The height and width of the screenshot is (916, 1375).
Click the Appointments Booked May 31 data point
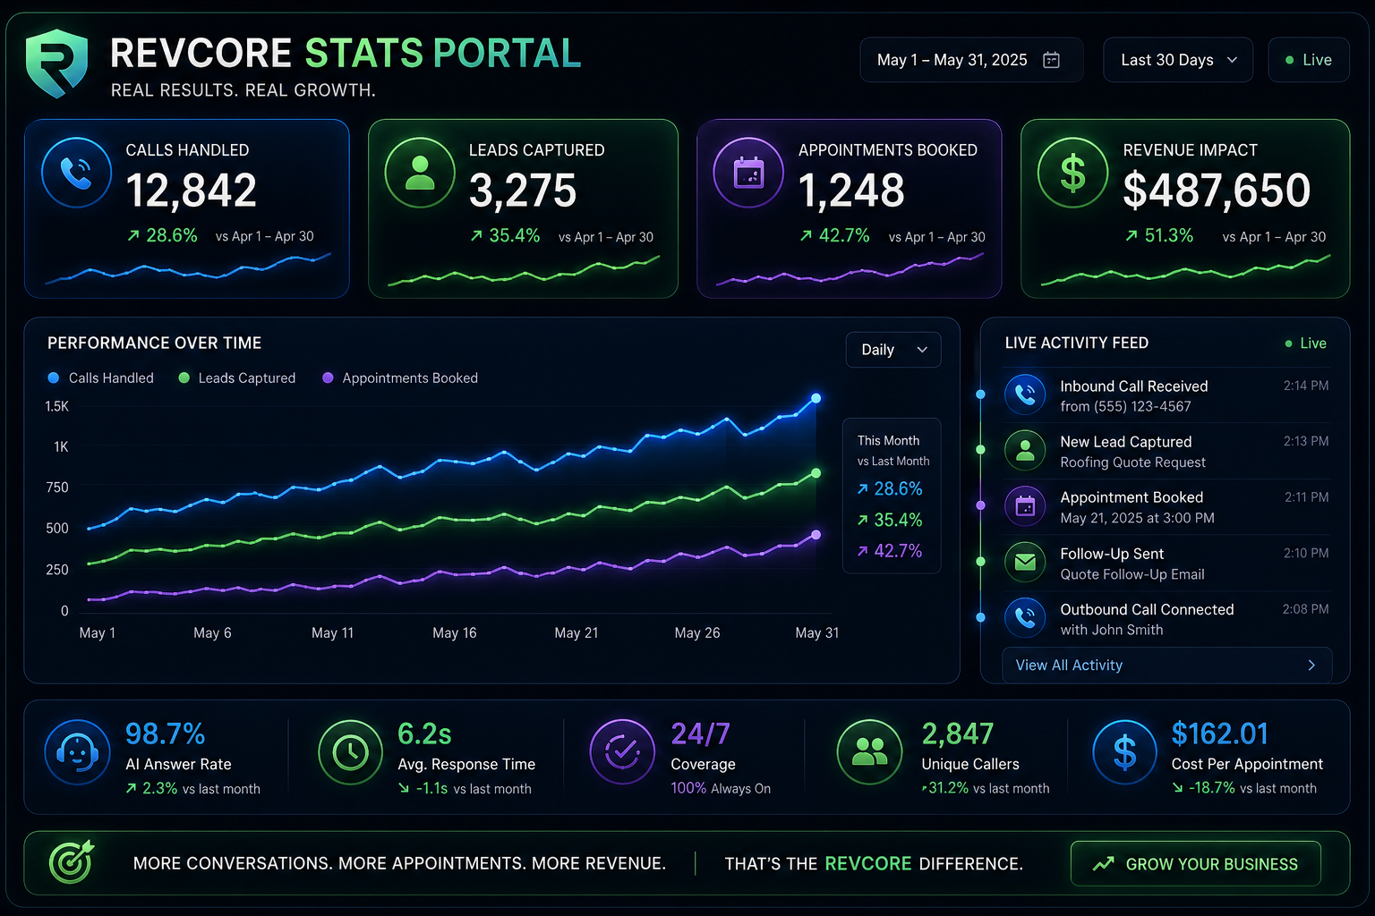(x=816, y=535)
